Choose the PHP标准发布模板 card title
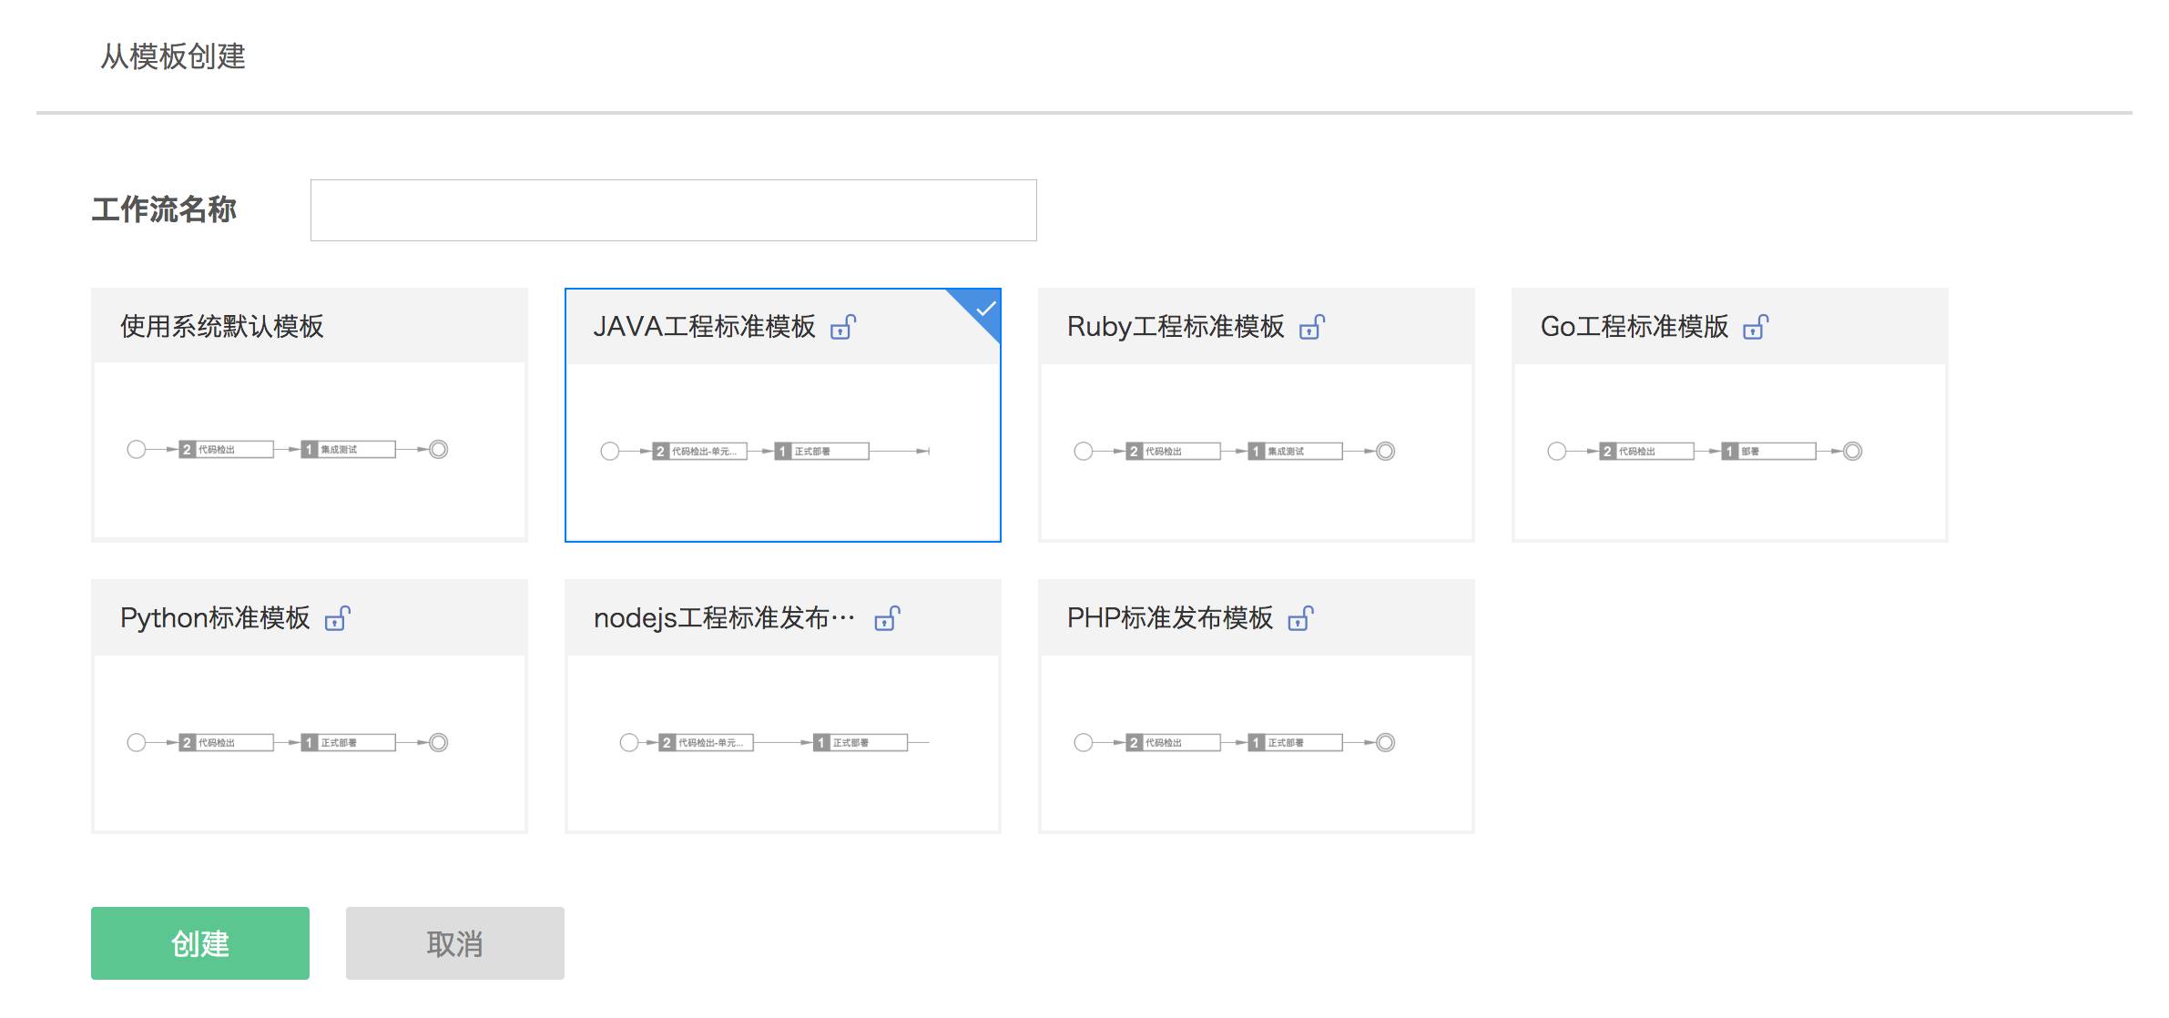Image resolution: width=2169 pixels, height=1018 pixels. (x=1169, y=618)
